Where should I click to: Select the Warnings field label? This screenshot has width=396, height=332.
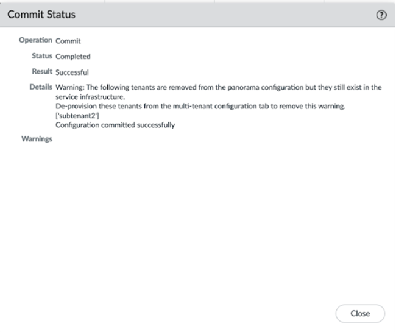37,139
